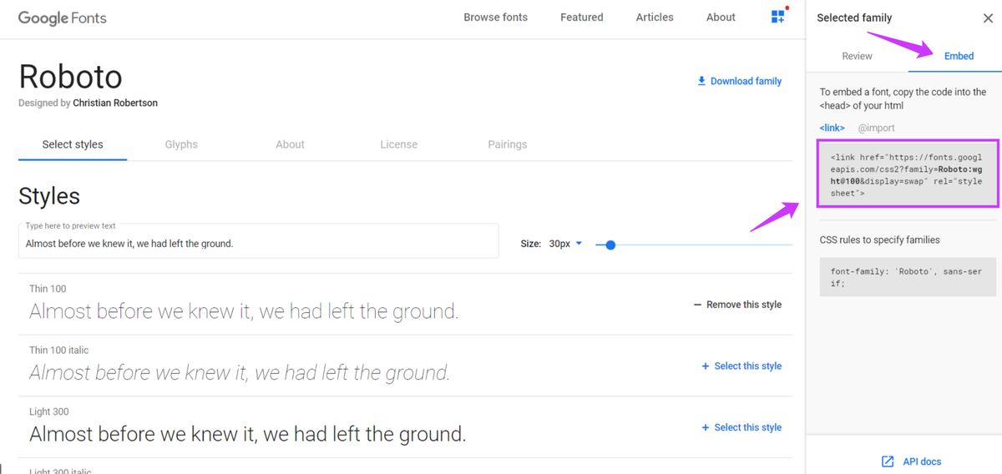Select the Select styles tab
Viewport: 1002px width, 474px height.
tap(73, 144)
